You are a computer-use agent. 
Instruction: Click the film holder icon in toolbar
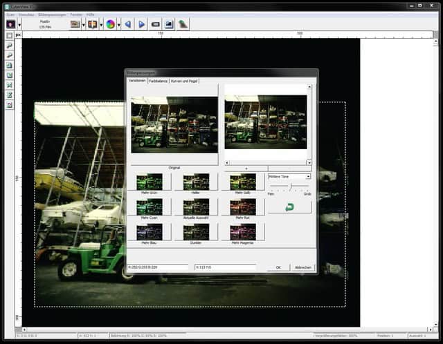[75, 24]
